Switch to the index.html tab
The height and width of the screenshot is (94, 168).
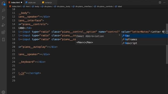tap(15, 2)
